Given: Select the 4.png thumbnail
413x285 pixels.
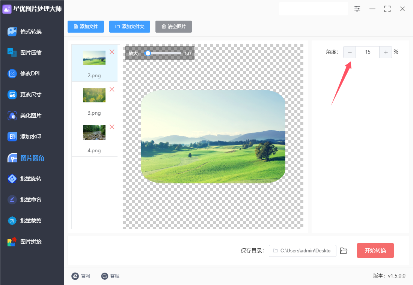Looking at the screenshot, I should pyautogui.click(x=94, y=133).
